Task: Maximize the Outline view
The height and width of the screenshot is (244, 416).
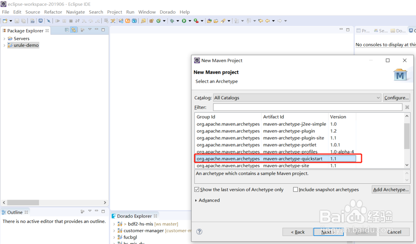Action: point(103,212)
